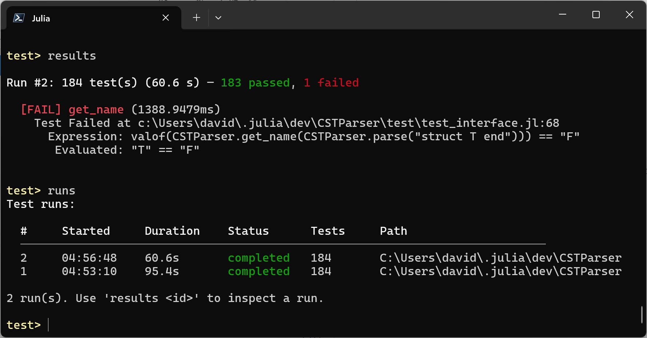Click the Evaluated comparison line

click(x=127, y=149)
